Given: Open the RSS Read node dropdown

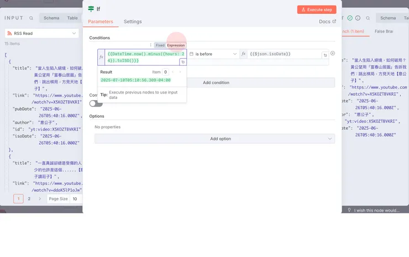Looking at the screenshot, I should click(42, 33).
